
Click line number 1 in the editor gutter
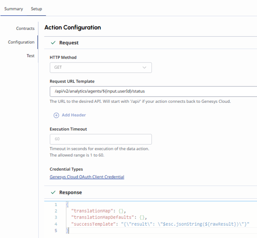[x=56, y=205]
